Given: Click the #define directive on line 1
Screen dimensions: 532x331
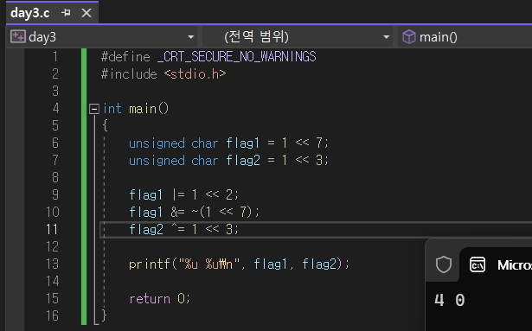Looking at the screenshot, I should click(125, 57).
